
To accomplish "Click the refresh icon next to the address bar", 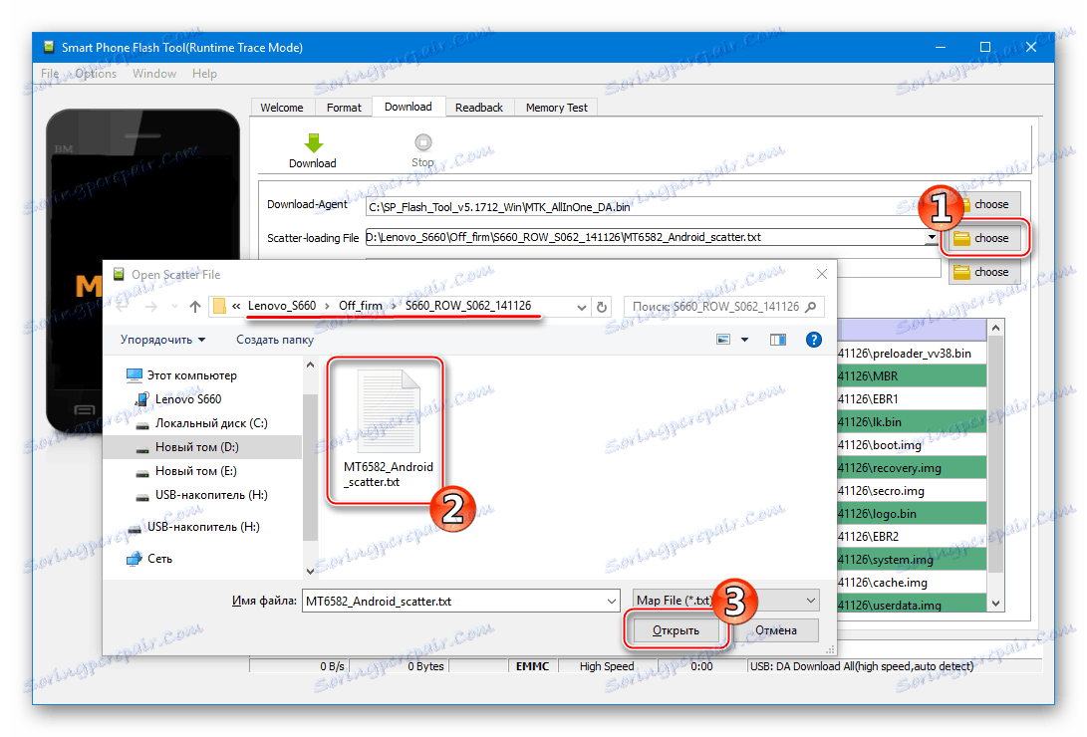I will (603, 307).
